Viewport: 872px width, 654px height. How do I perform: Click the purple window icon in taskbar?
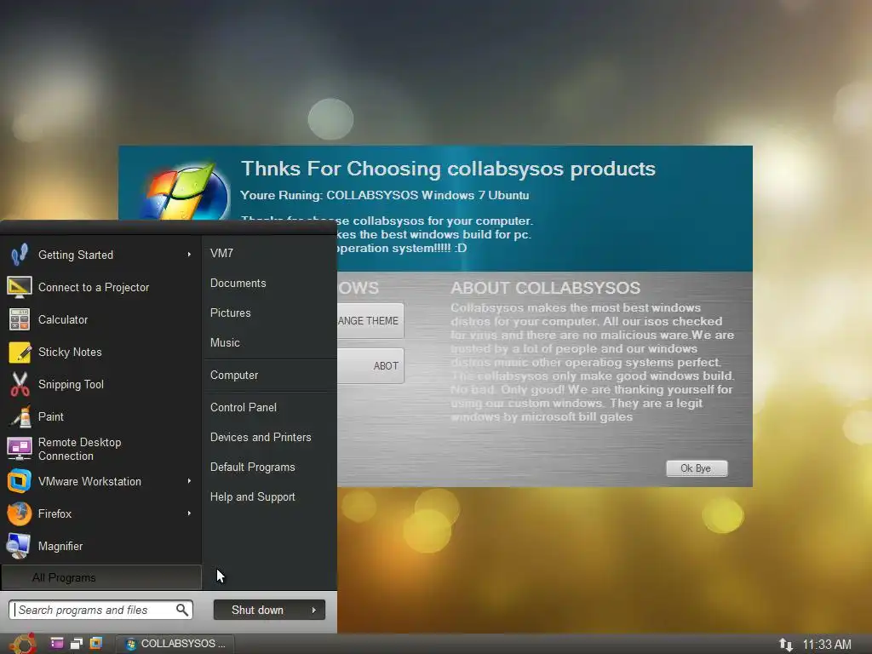(x=57, y=644)
